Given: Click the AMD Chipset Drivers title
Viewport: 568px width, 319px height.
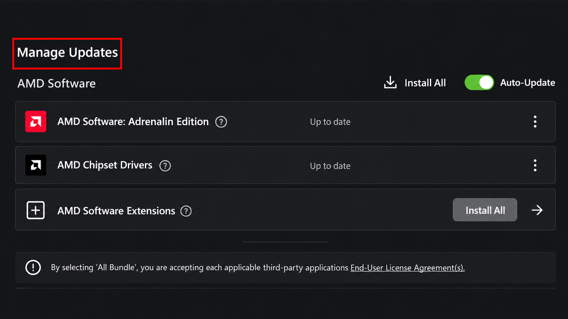Looking at the screenshot, I should [105, 165].
